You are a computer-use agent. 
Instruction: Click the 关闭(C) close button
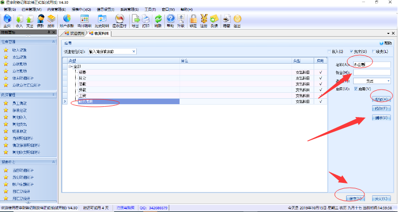[x=381, y=199]
